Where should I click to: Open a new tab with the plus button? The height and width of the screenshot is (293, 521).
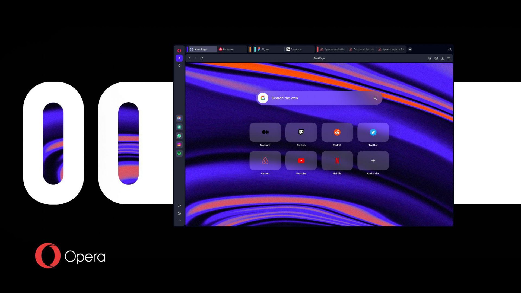click(x=410, y=49)
